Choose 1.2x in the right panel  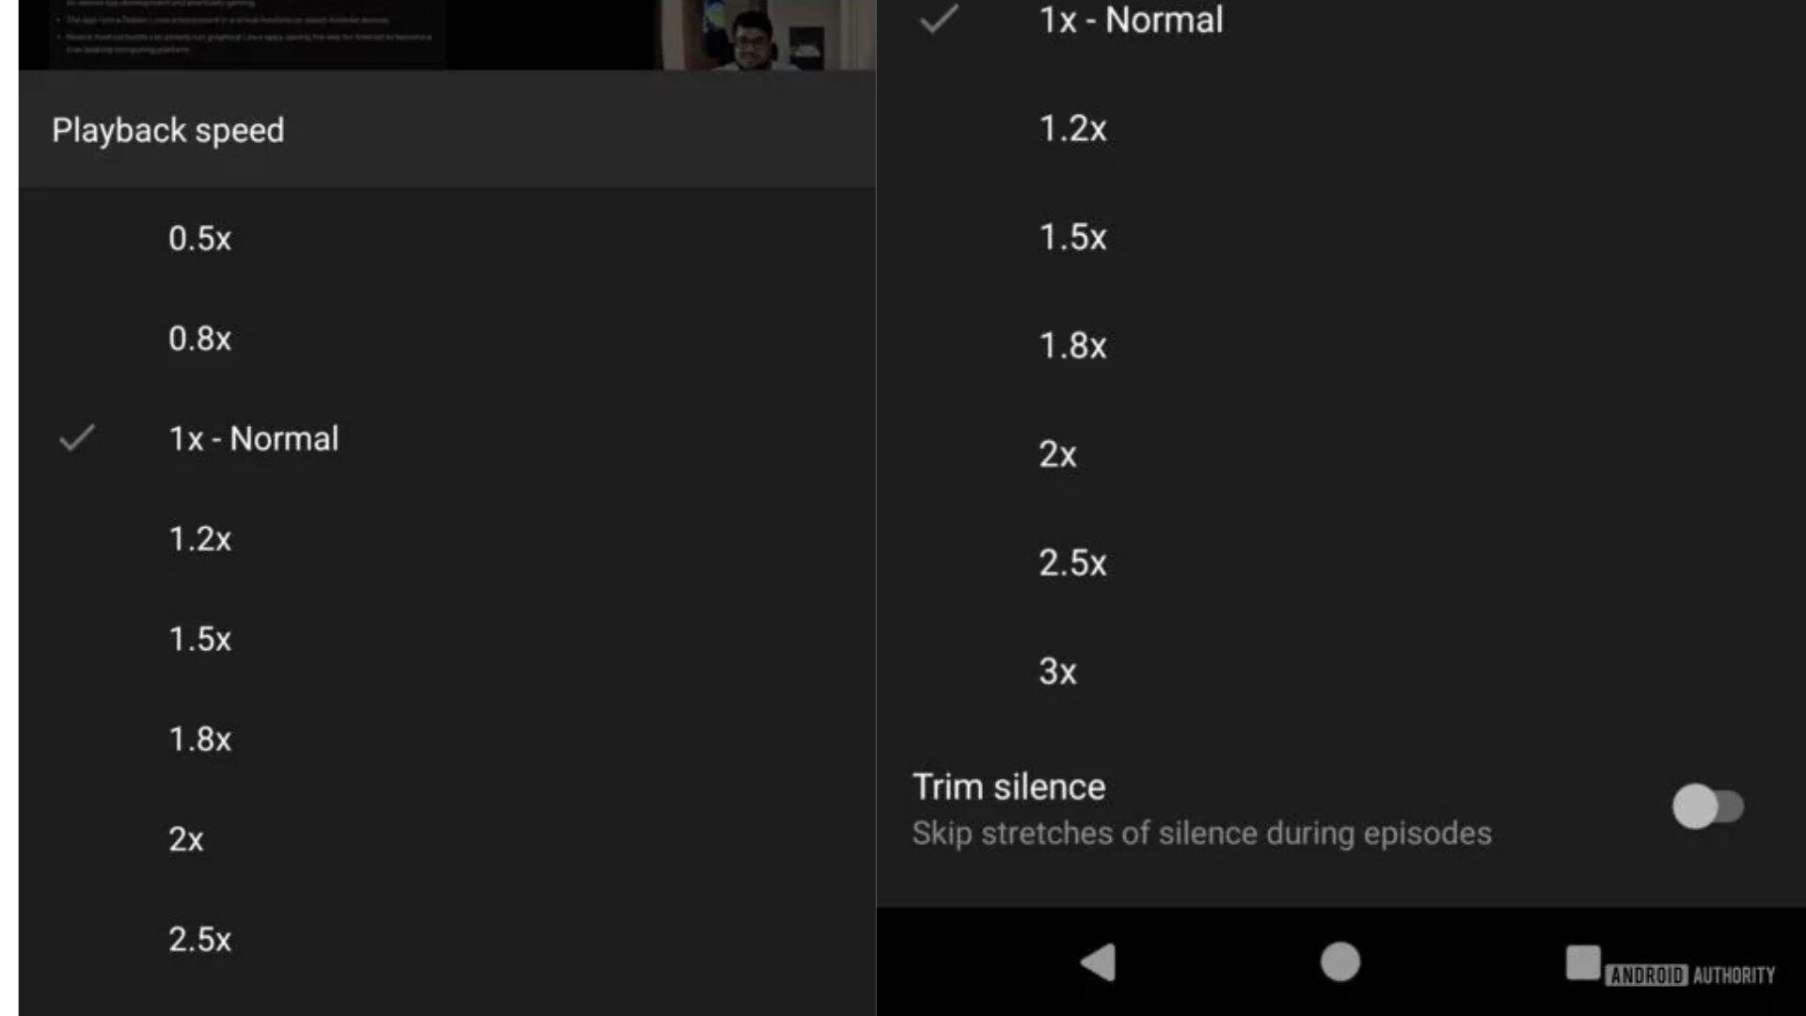coord(1072,128)
